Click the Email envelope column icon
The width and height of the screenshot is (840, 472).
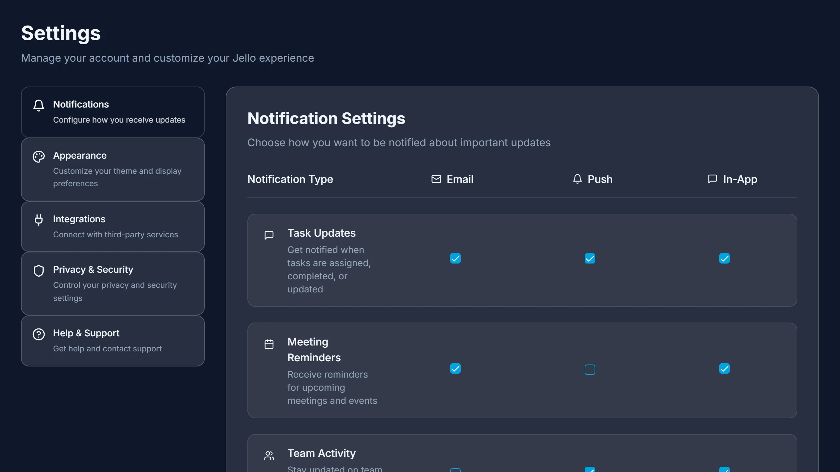click(436, 179)
